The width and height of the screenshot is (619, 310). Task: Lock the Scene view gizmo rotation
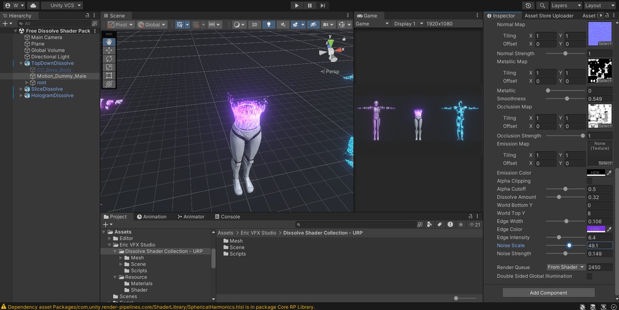click(x=344, y=39)
